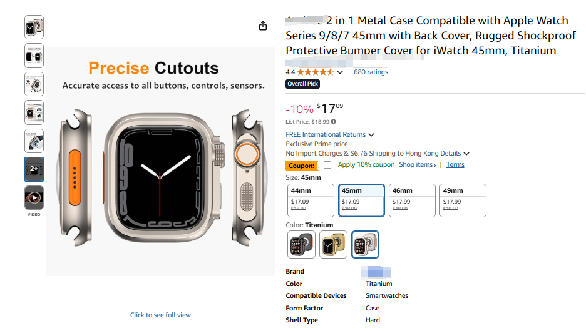Open the coupon Terms link
The height and width of the screenshot is (331, 586).
pyautogui.click(x=455, y=165)
